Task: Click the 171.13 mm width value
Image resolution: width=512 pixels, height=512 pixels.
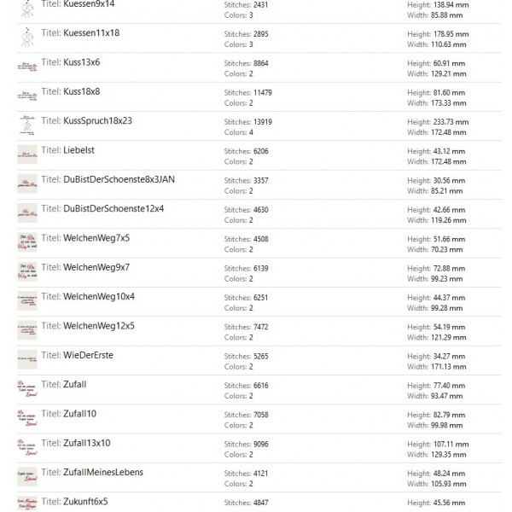Action: click(x=447, y=367)
